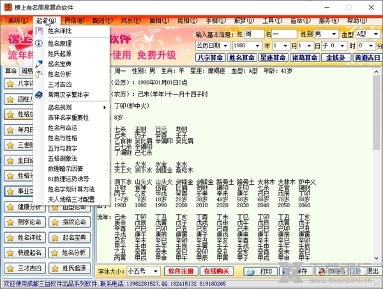Click the 姓名算命 button
The width and height of the screenshot is (383, 289).
(x=242, y=58)
